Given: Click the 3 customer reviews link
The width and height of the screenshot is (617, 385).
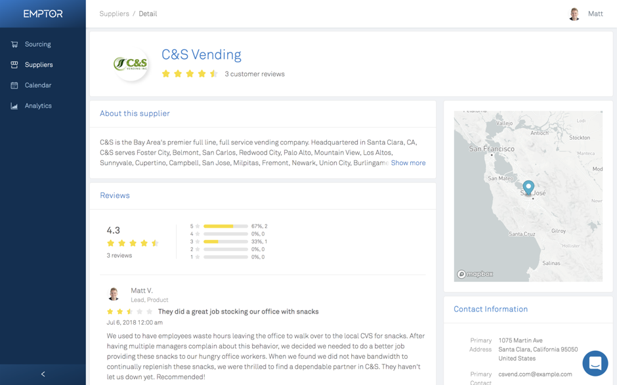Looking at the screenshot, I should pos(255,74).
